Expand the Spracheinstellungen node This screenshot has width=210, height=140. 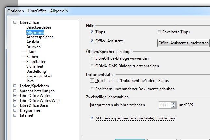pyautogui.click(x=15, y=91)
